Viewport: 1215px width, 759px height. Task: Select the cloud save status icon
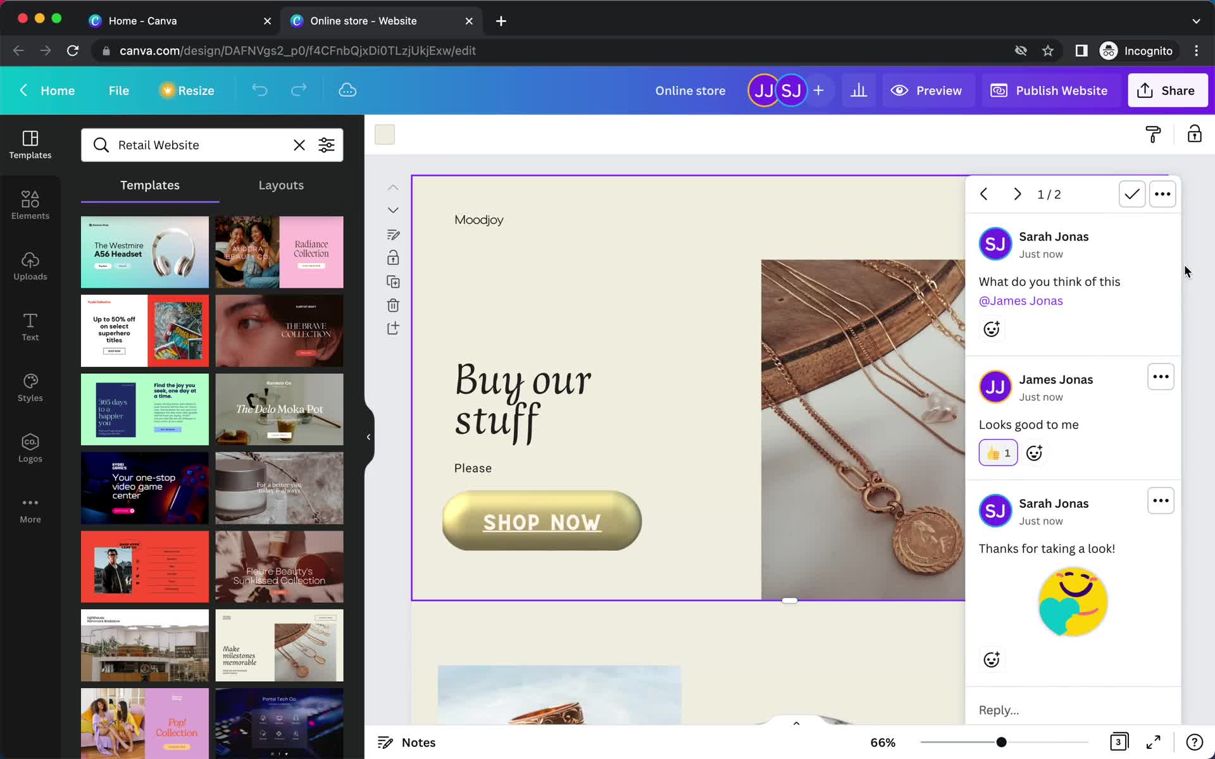(347, 90)
